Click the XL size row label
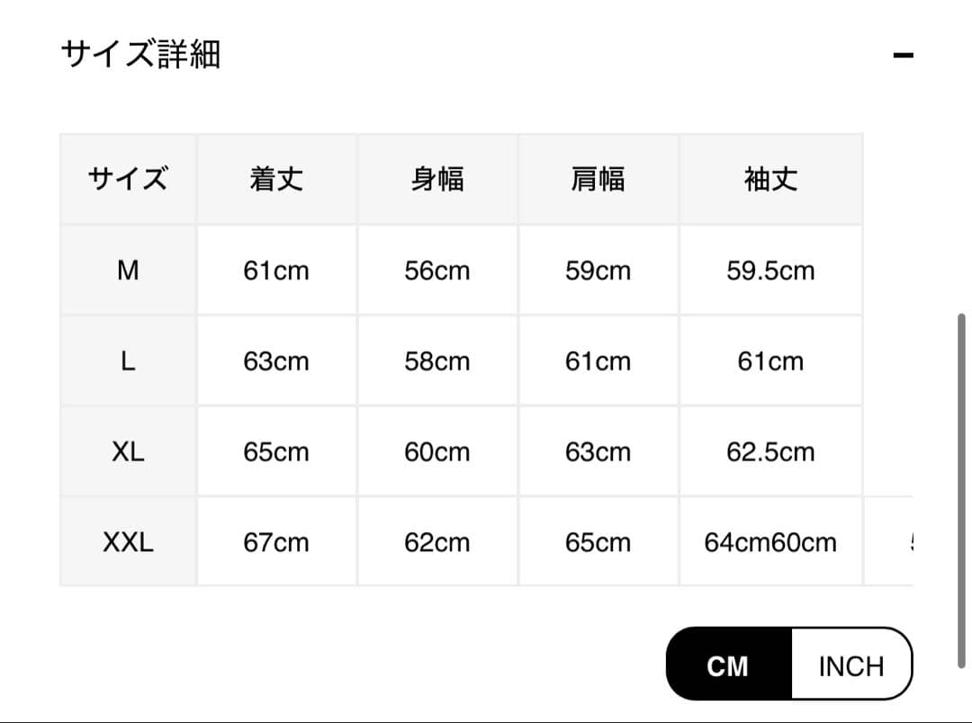Image resolution: width=972 pixels, height=723 pixels. [x=128, y=451]
